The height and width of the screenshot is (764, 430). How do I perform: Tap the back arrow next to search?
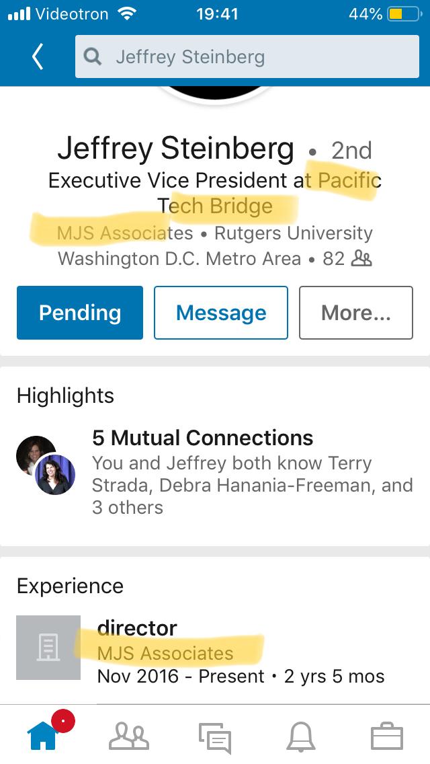[x=38, y=56]
